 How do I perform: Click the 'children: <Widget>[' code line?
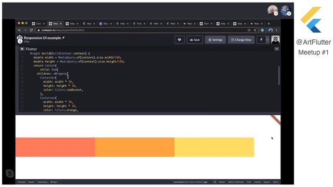[x=53, y=74]
